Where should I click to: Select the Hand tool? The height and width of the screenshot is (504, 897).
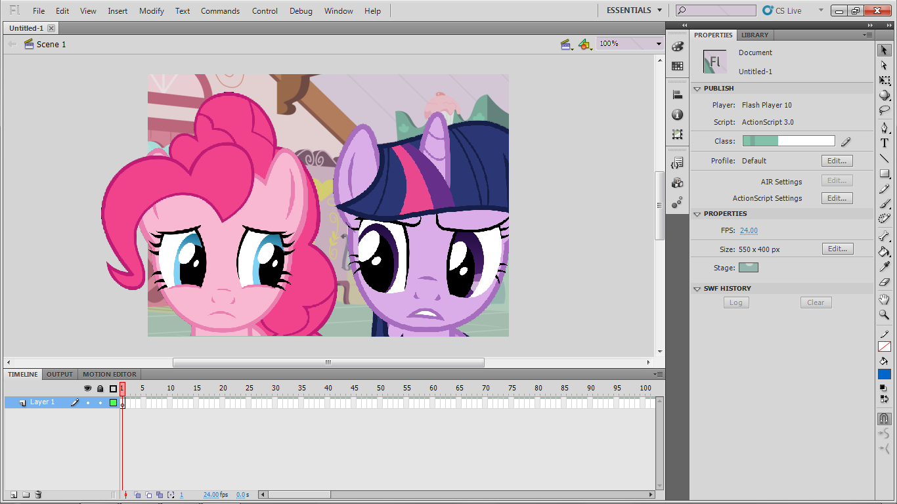click(885, 299)
